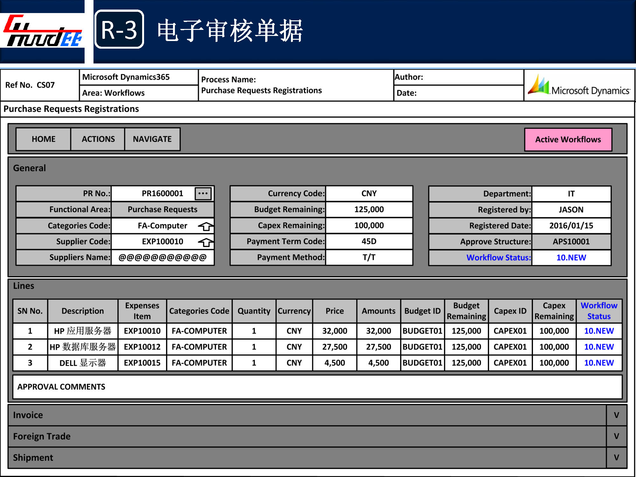636x477 pixels.
Task: Open the ACTIONS tab
Action: (x=98, y=139)
